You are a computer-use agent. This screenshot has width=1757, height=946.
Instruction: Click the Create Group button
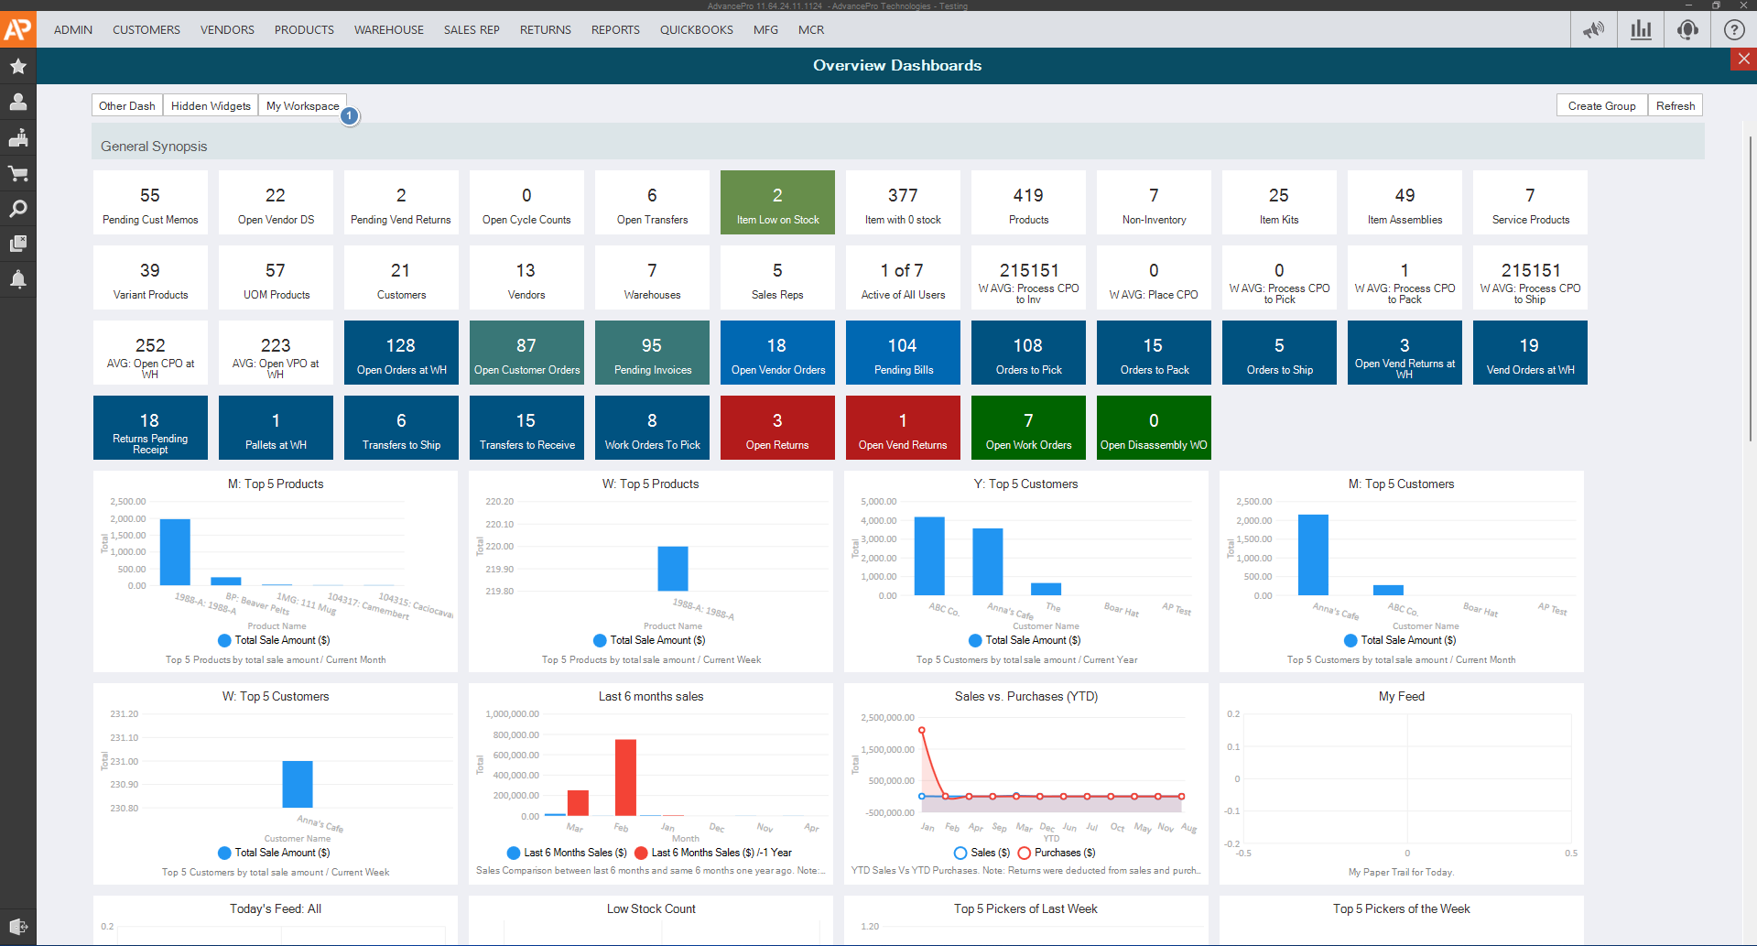coord(1601,105)
